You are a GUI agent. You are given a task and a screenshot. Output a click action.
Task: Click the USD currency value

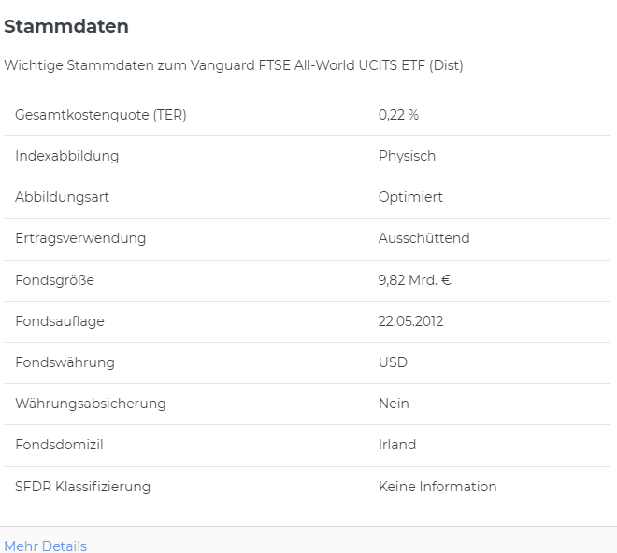(393, 362)
